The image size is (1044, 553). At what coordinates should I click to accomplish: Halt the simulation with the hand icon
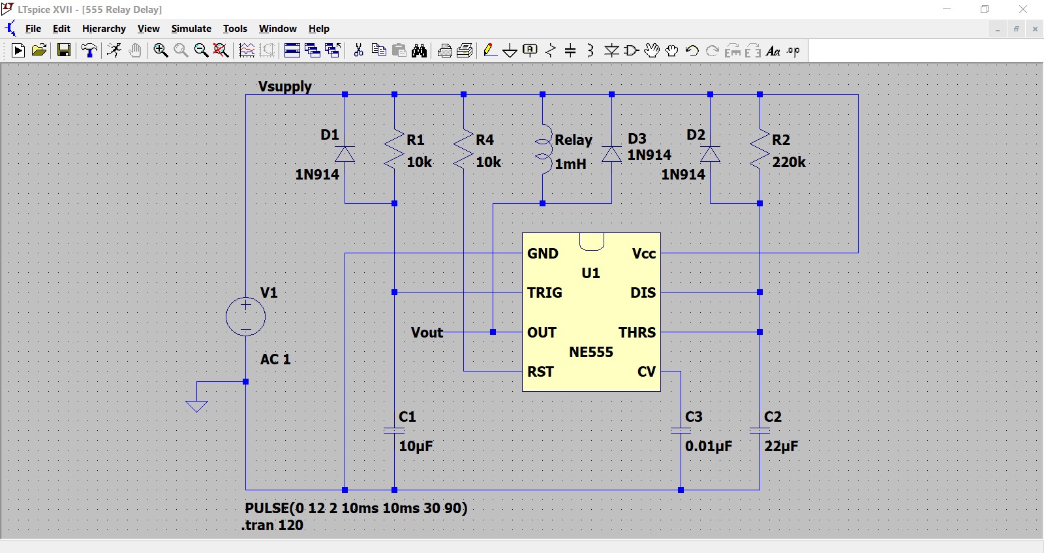135,50
